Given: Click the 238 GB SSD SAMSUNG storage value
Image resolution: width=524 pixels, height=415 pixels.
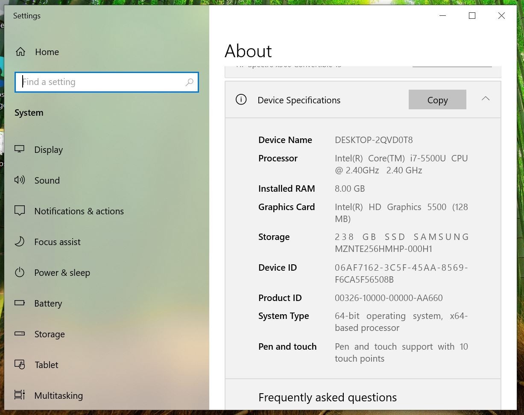Looking at the screenshot, I should coord(401,243).
